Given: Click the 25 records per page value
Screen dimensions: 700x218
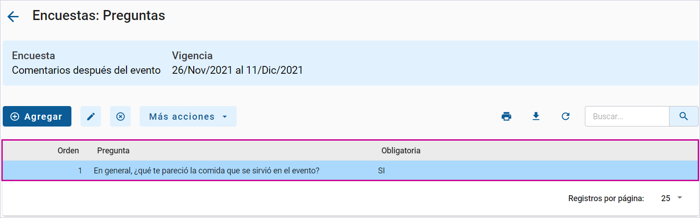Looking at the screenshot, I should [x=666, y=198].
